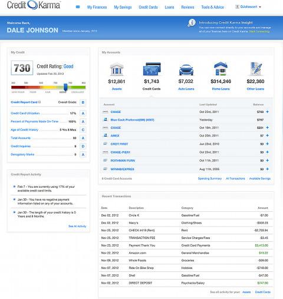The image size is (283, 299).
Task: Expand the AMEX account plus sign
Action: [267, 135]
